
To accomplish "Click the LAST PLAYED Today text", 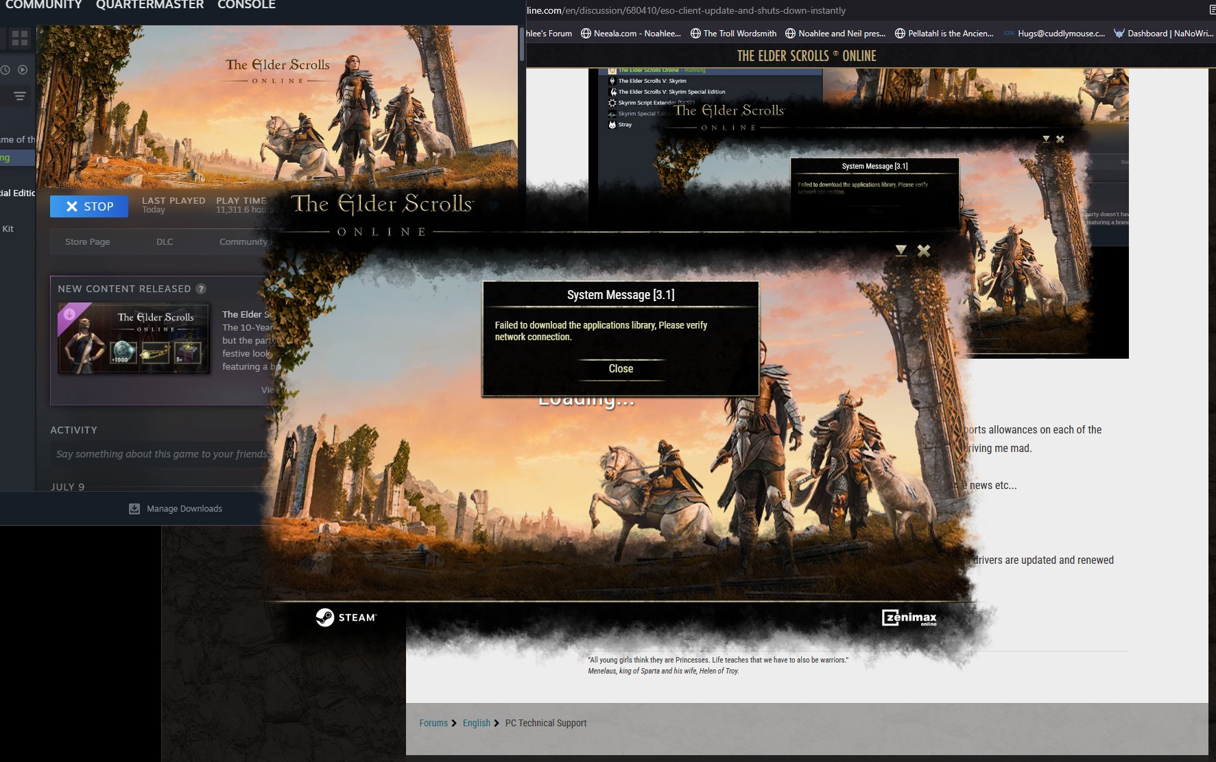I will click(x=174, y=205).
